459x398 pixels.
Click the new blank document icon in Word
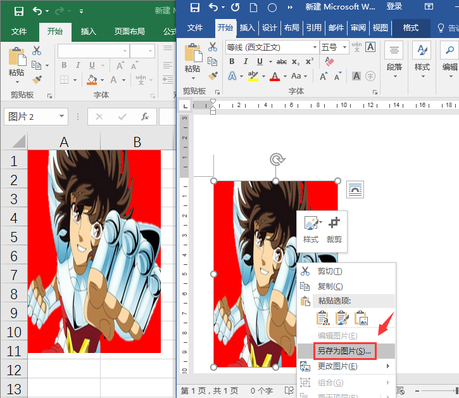[253, 8]
